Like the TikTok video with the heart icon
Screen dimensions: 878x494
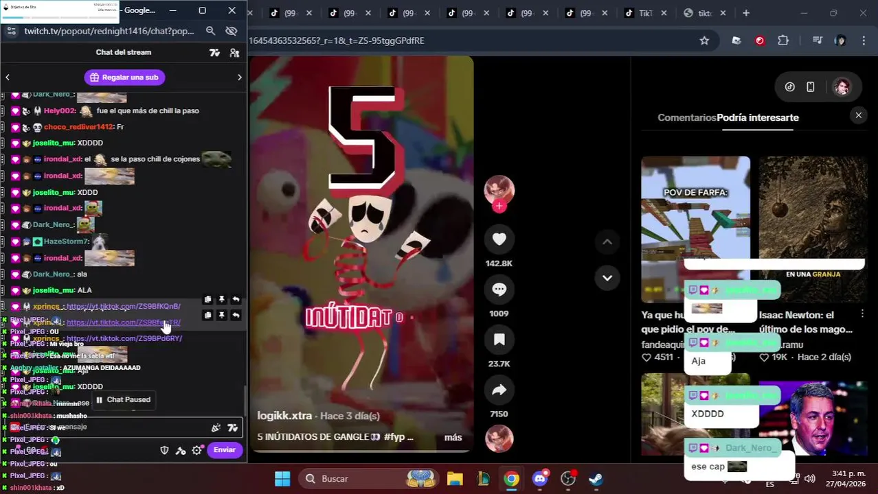[x=499, y=239]
